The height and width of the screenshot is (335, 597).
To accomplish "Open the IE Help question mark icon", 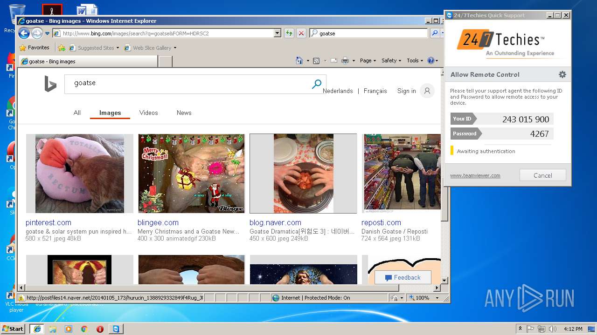I will click(430, 60).
